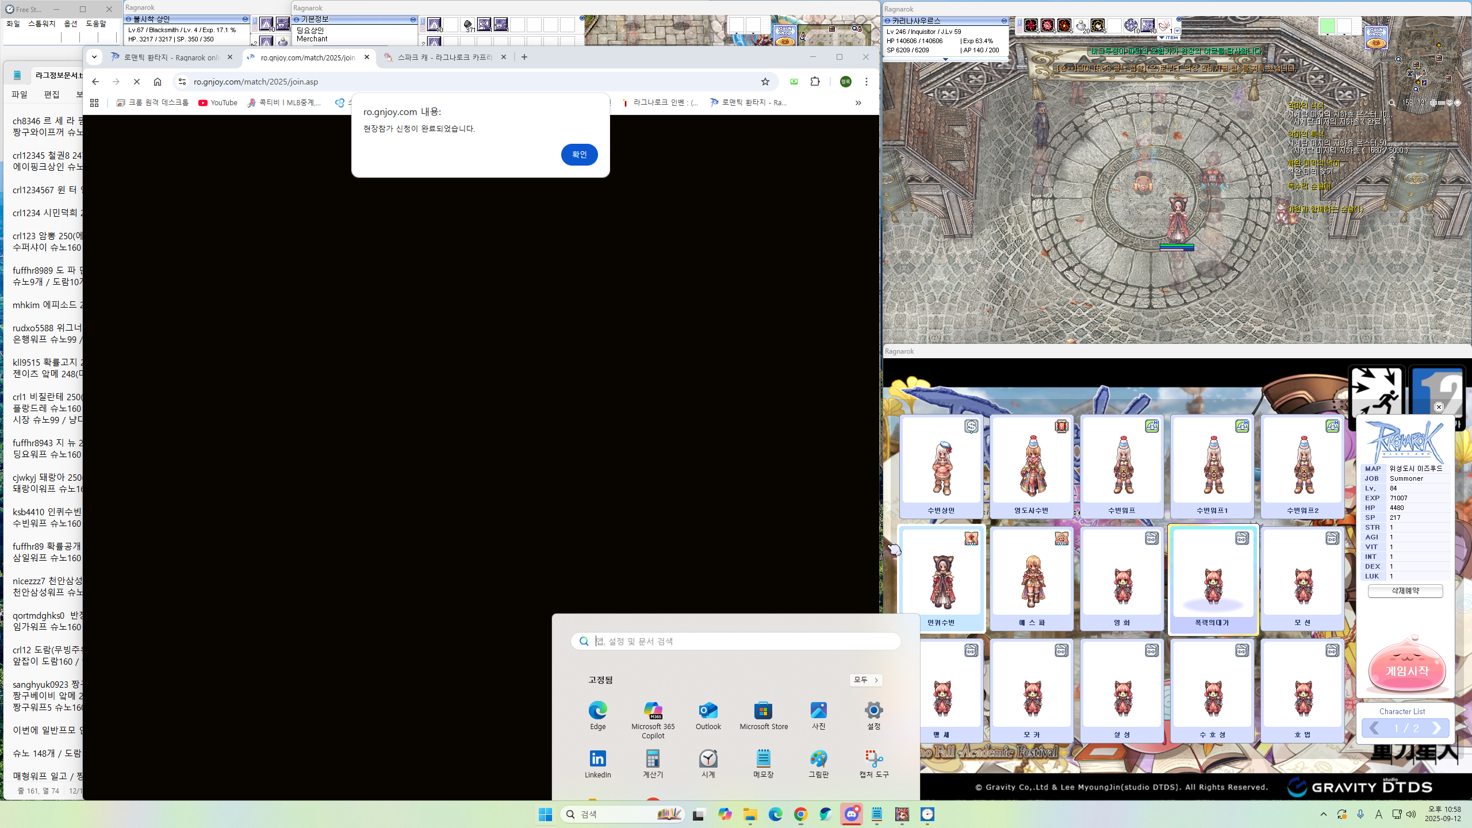Open the 크롬 원격 데스크톱 bookmark
The image size is (1472, 828).
coord(152,102)
